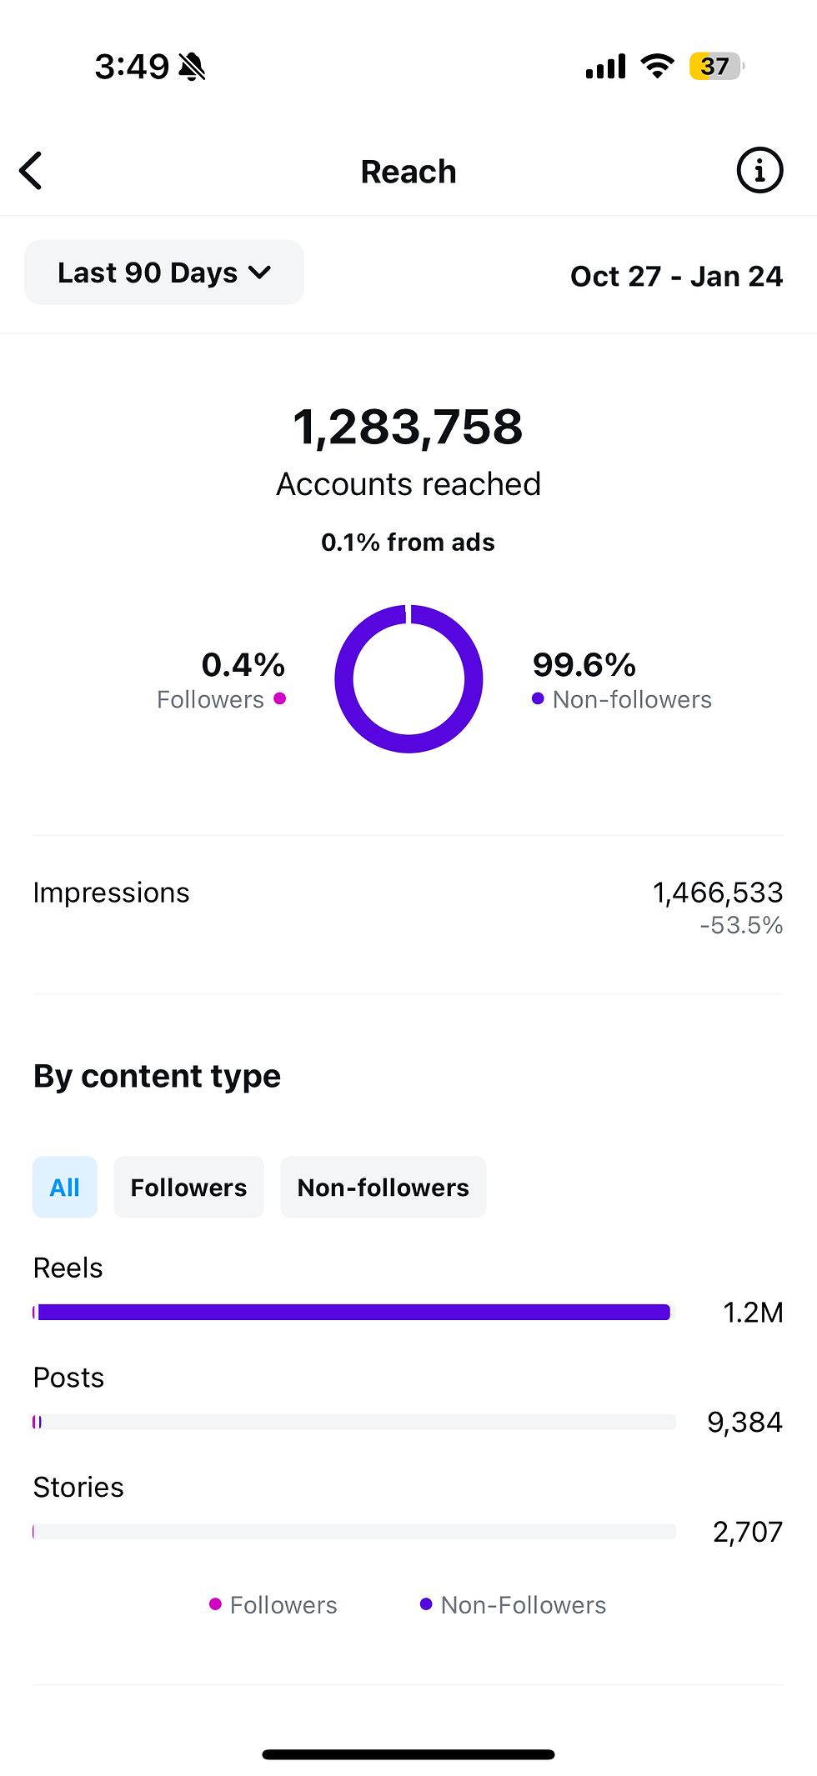
Task: Open the Reach info icon
Action: [x=759, y=171]
